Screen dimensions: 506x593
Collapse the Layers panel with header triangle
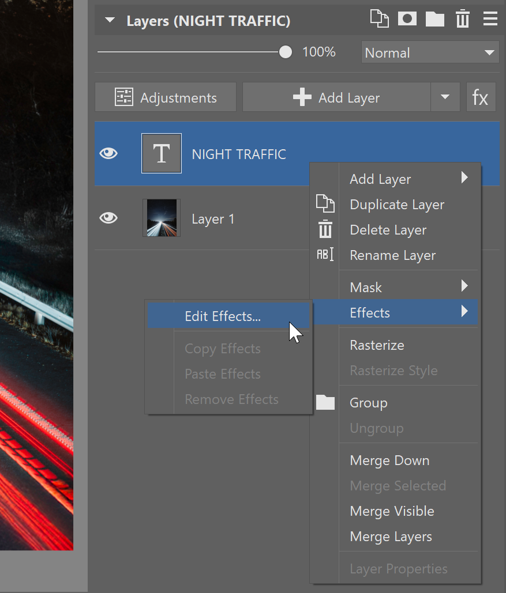click(110, 21)
